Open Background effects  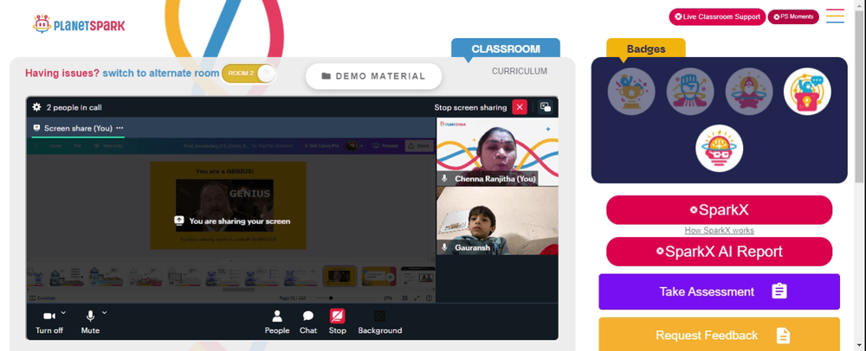click(x=380, y=322)
